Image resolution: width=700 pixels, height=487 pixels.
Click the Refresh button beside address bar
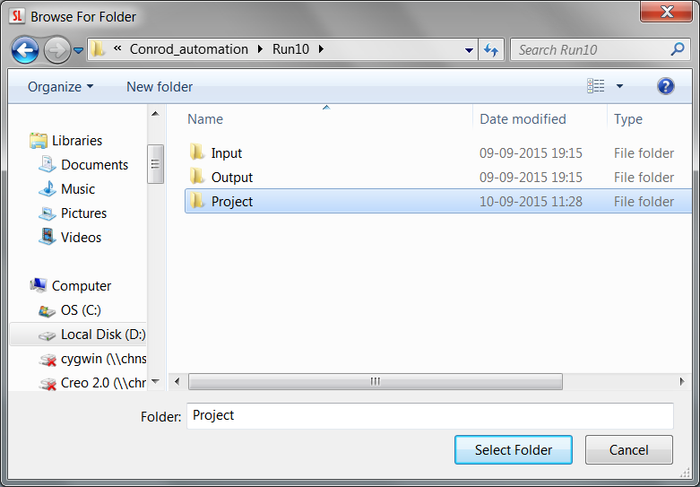491,50
